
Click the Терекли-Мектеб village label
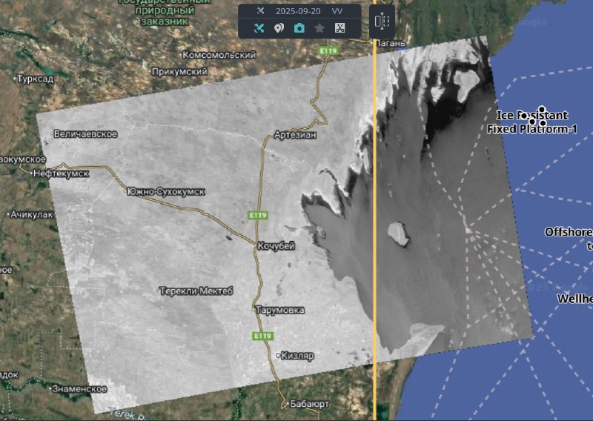pyautogui.click(x=196, y=291)
